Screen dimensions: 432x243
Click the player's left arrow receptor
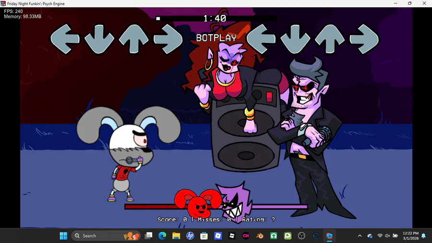pyautogui.click(x=261, y=39)
